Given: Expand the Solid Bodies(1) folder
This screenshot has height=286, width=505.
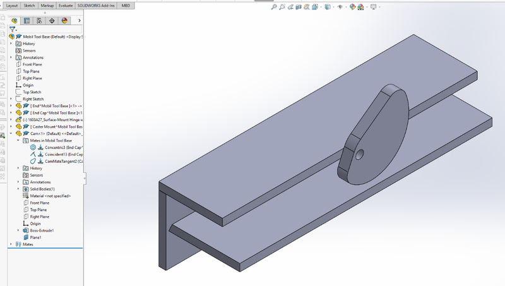Looking at the screenshot, I should click(18, 189).
